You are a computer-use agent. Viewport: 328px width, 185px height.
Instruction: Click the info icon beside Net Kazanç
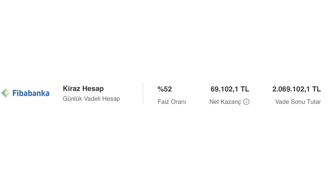coord(246,102)
